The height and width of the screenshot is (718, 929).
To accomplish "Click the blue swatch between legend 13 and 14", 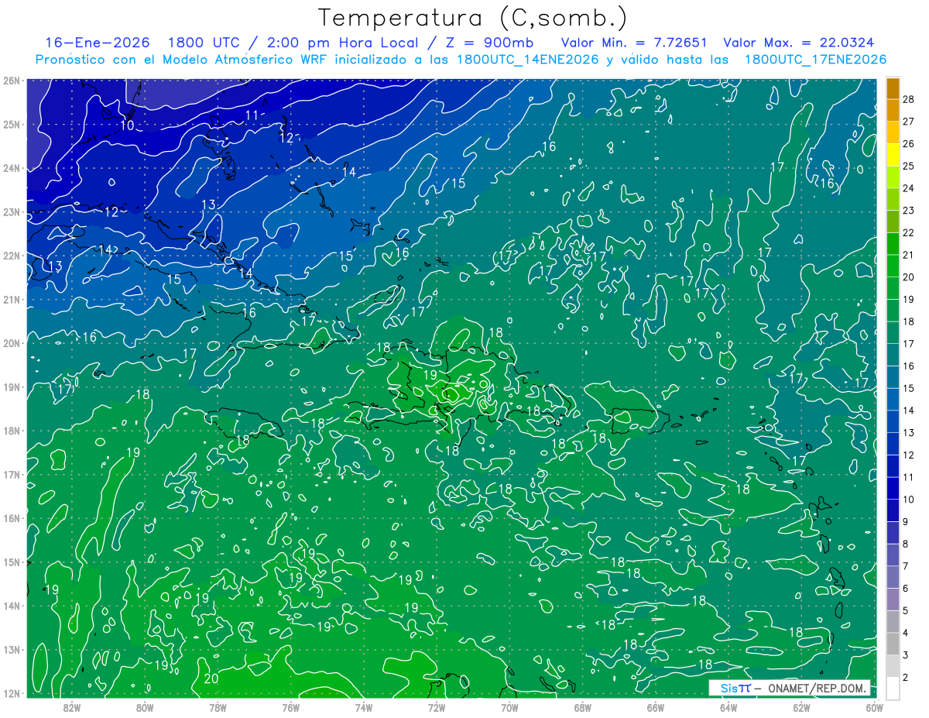I will point(893,421).
